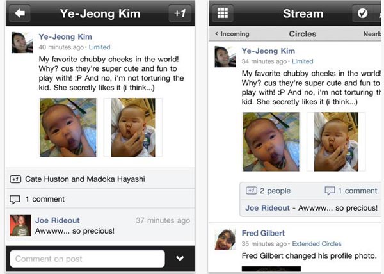Switch to the Incoming stream tab

point(232,34)
